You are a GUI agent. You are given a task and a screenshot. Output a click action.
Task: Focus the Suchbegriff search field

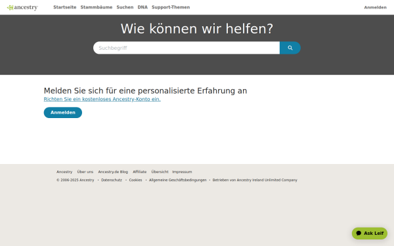tap(186, 48)
